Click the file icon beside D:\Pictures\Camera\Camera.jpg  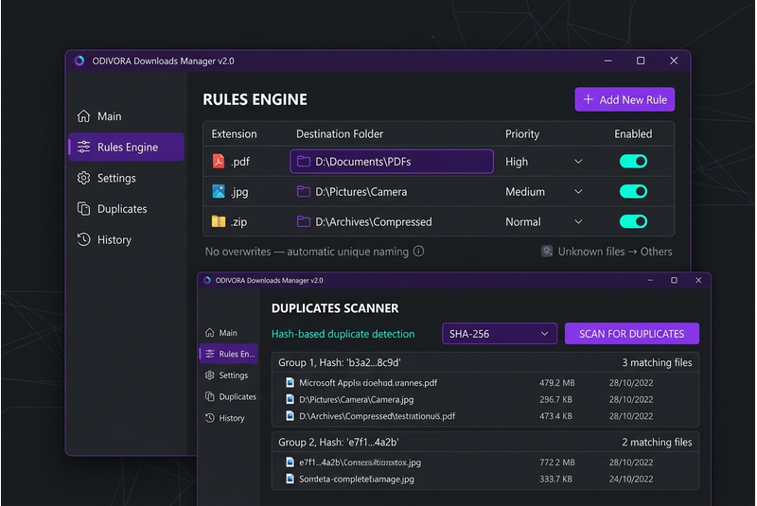[290, 399]
